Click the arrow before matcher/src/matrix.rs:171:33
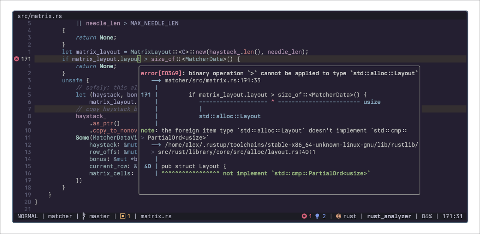This screenshot has height=234, width=480. pyautogui.click(x=156, y=80)
